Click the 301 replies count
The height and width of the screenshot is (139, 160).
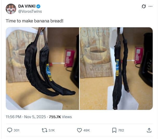[17, 130]
